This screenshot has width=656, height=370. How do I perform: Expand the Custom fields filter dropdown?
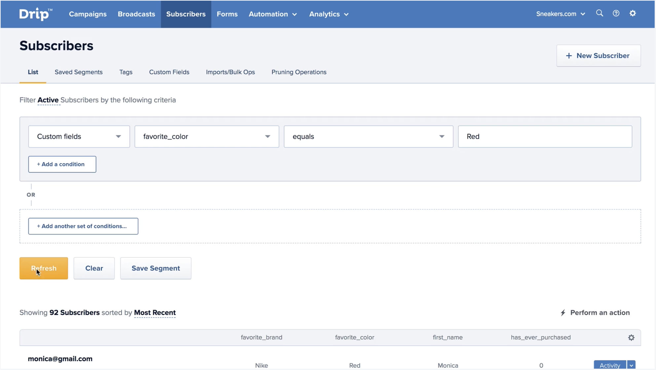click(x=79, y=136)
